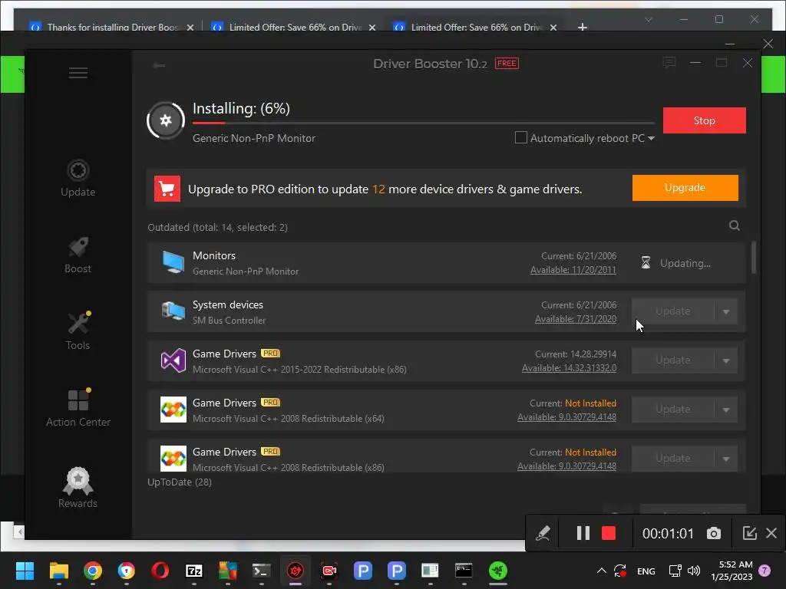Open notification badge showing 7
786x589 pixels.
[765, 571]
